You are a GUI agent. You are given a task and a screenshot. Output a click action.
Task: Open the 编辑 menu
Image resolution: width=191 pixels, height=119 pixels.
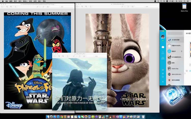click(x=11, y=1)
